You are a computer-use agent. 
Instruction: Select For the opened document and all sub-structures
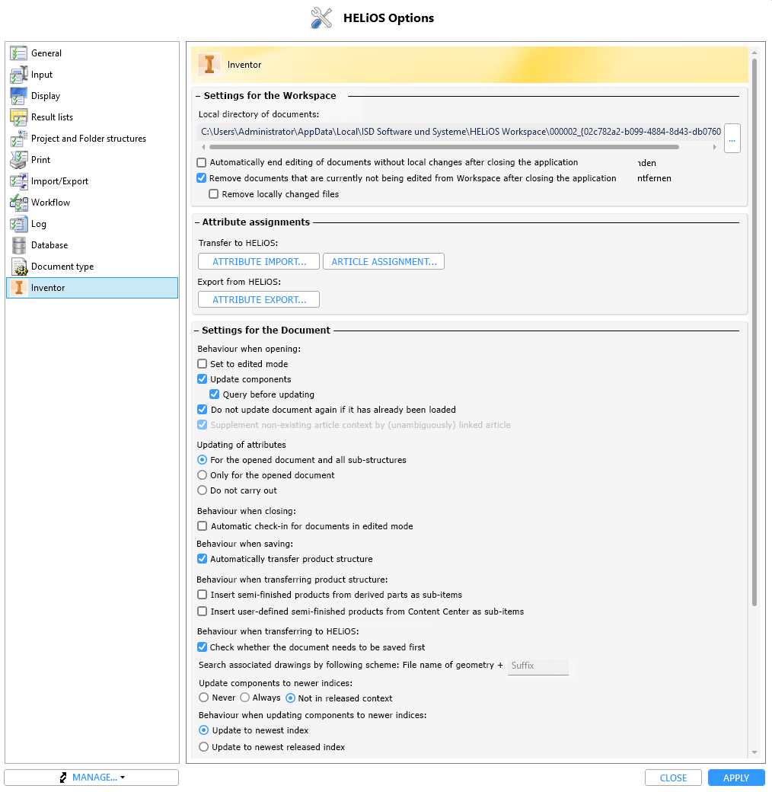pos(202,460)
